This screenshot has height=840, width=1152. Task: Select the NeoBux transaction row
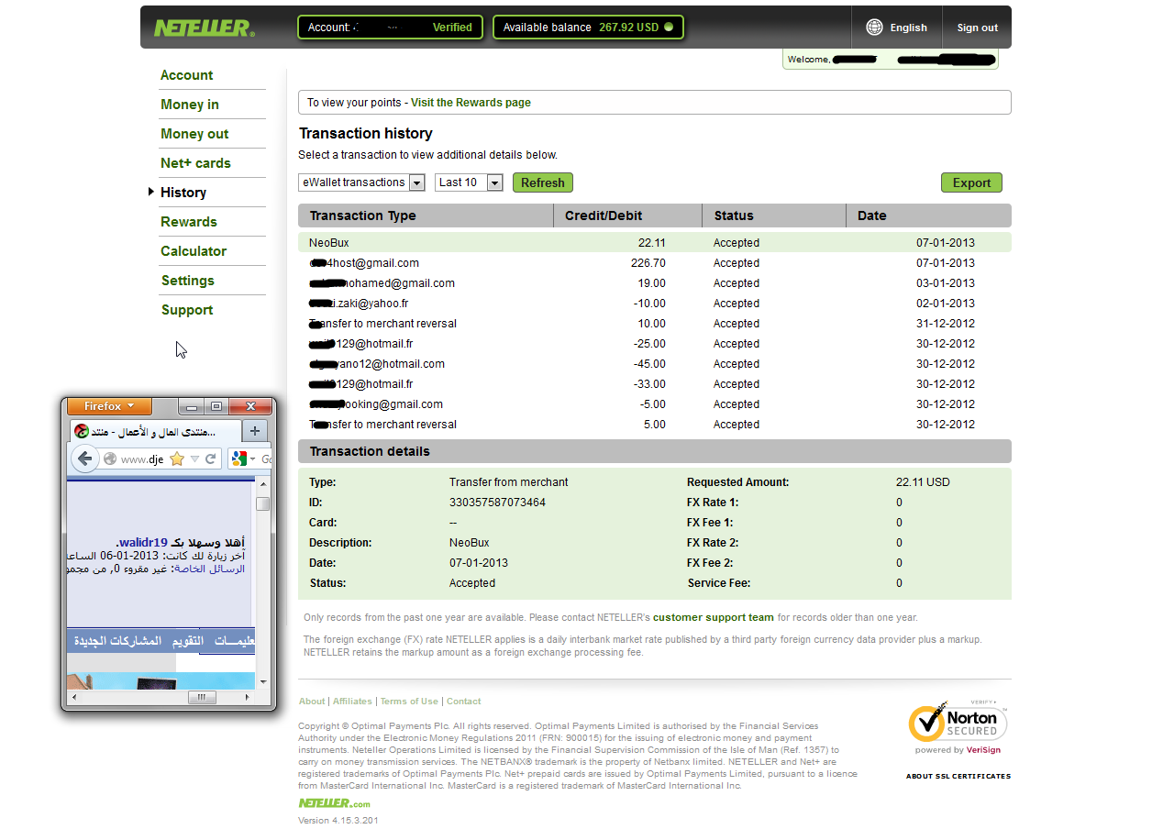(x=655, y=243)
